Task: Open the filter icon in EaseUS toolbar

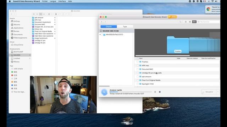Action: pos(180,22)
